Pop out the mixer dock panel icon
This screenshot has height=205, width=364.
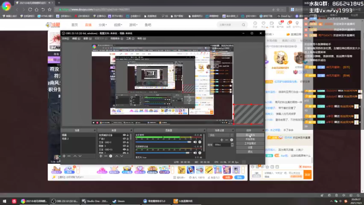(204, 130)
